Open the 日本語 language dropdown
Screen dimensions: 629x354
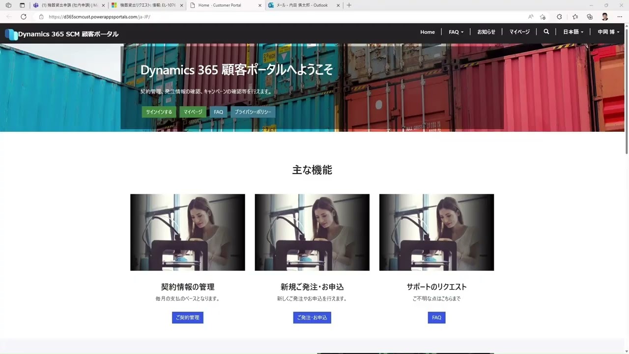tap(573, 32)
